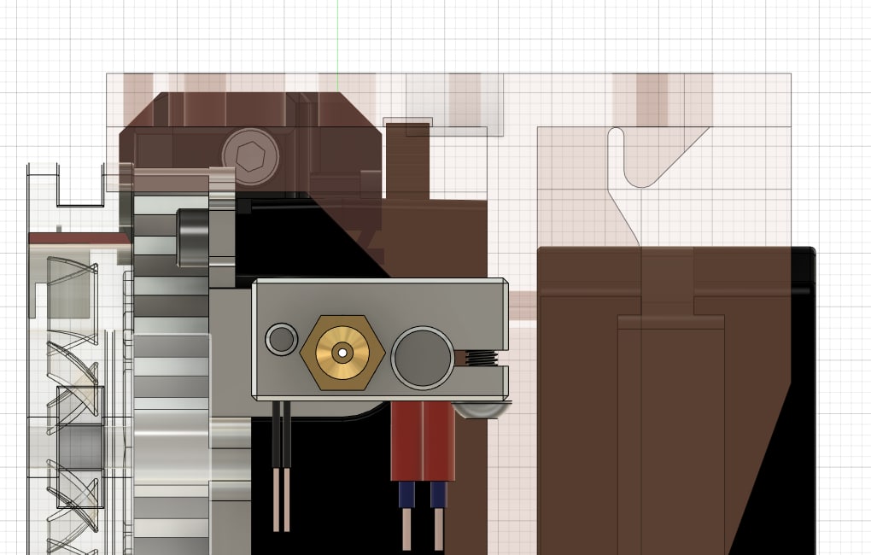Click the hex socket screw head
Screen dimensions: 871x555
250,156
